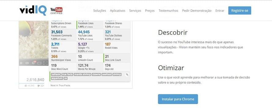The height and width of the screenshot is (112, 272).
Task: Click the aquarium tag
Action: [57, 78]
